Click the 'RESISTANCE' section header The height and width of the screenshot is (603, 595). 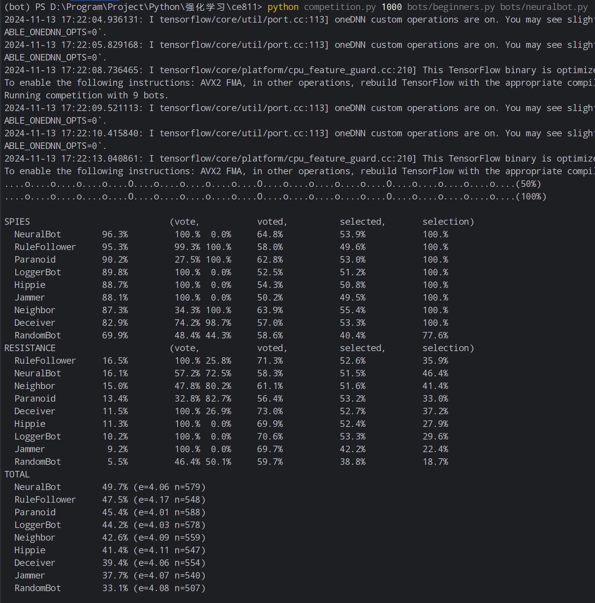30,348
